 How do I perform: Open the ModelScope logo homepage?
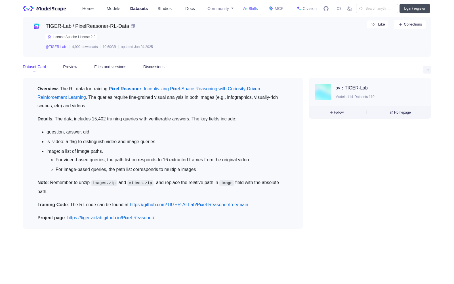45,9
